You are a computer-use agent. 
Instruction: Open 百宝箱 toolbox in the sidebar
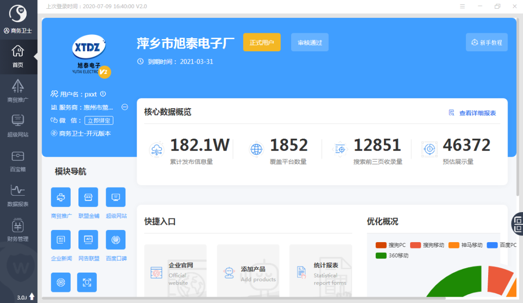coord(18,161)
